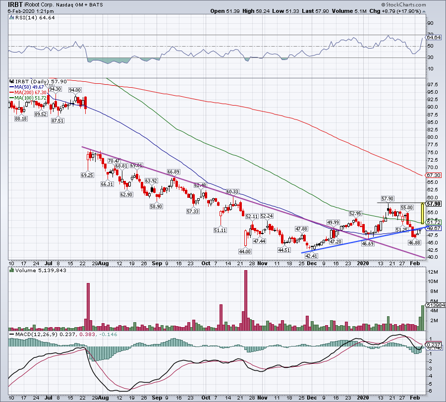Screen dimensions: 446x402
Task: Click the volume bars legend icon
Action: (11, 270)
